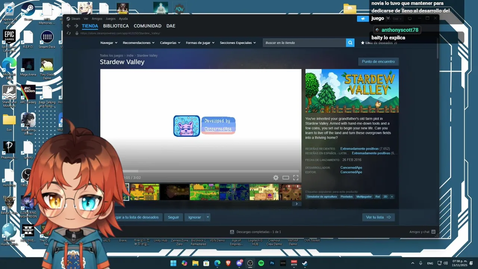Open the Amigos menu

pyautogui.click(x=97, y=19)
